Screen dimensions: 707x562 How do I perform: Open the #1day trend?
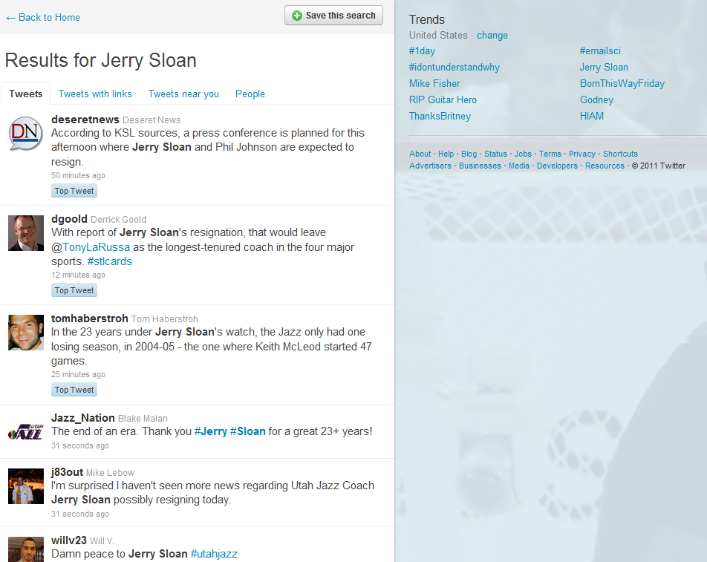click(422, 51)
